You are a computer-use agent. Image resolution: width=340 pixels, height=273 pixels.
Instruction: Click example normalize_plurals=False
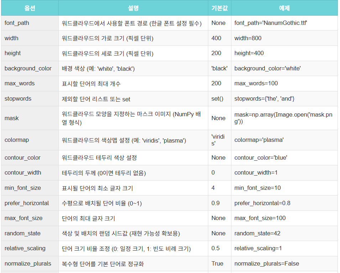[267, 263]
